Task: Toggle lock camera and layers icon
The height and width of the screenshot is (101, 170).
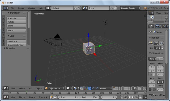Action: 135,88
